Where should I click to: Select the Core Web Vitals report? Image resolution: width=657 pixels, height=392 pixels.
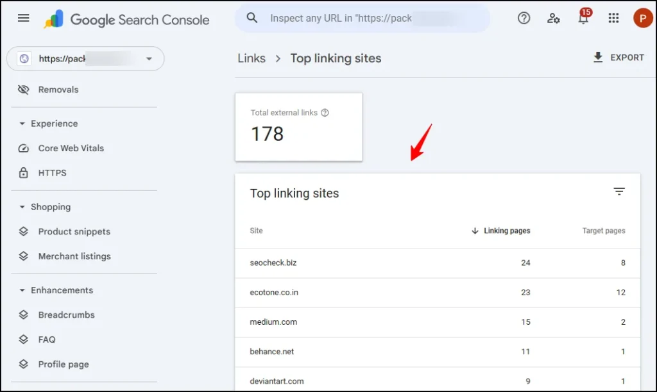pos(71,148)
